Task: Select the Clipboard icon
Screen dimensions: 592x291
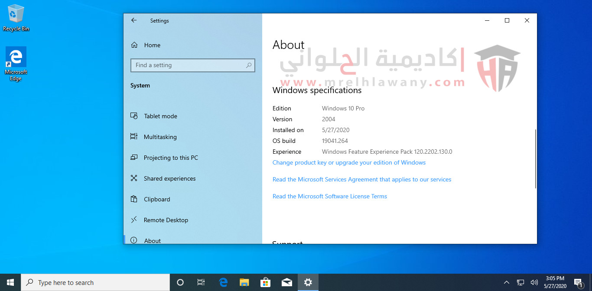Action: pyautogui.click(x=134, y=199)
